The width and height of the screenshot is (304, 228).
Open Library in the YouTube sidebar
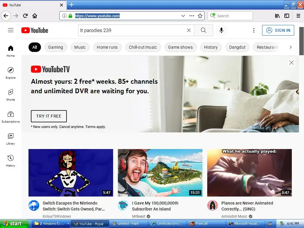[11, 139]
